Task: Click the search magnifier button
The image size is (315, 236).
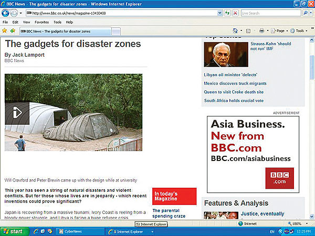Action: tap(306, 13)
